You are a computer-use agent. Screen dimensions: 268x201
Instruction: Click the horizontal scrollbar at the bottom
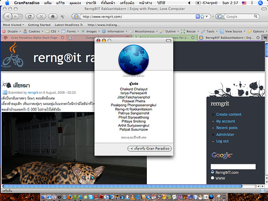[x=122, y=186]
